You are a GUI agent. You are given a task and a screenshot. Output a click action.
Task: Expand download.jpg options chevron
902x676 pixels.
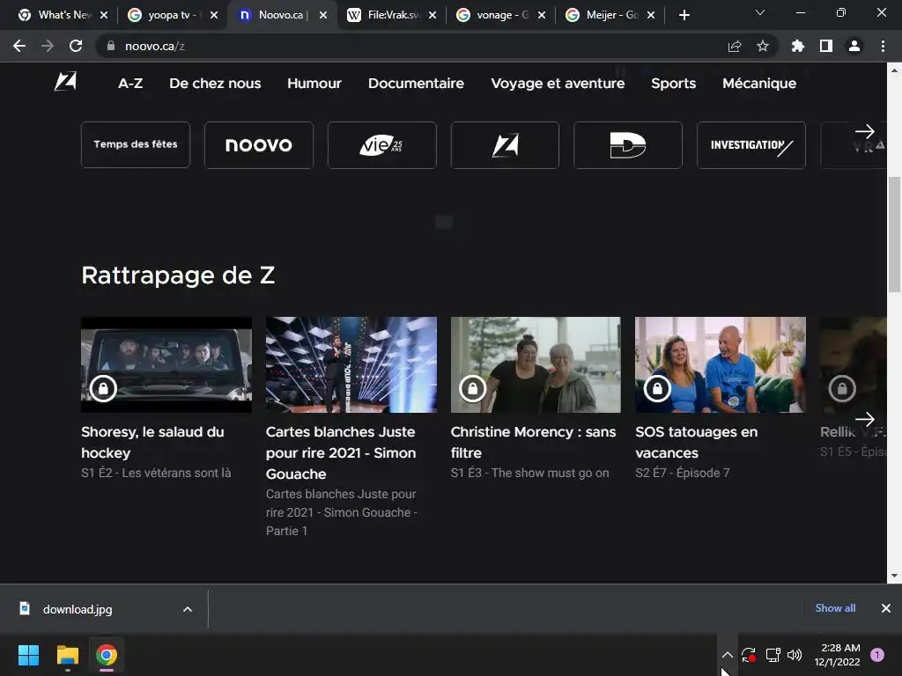188,609
